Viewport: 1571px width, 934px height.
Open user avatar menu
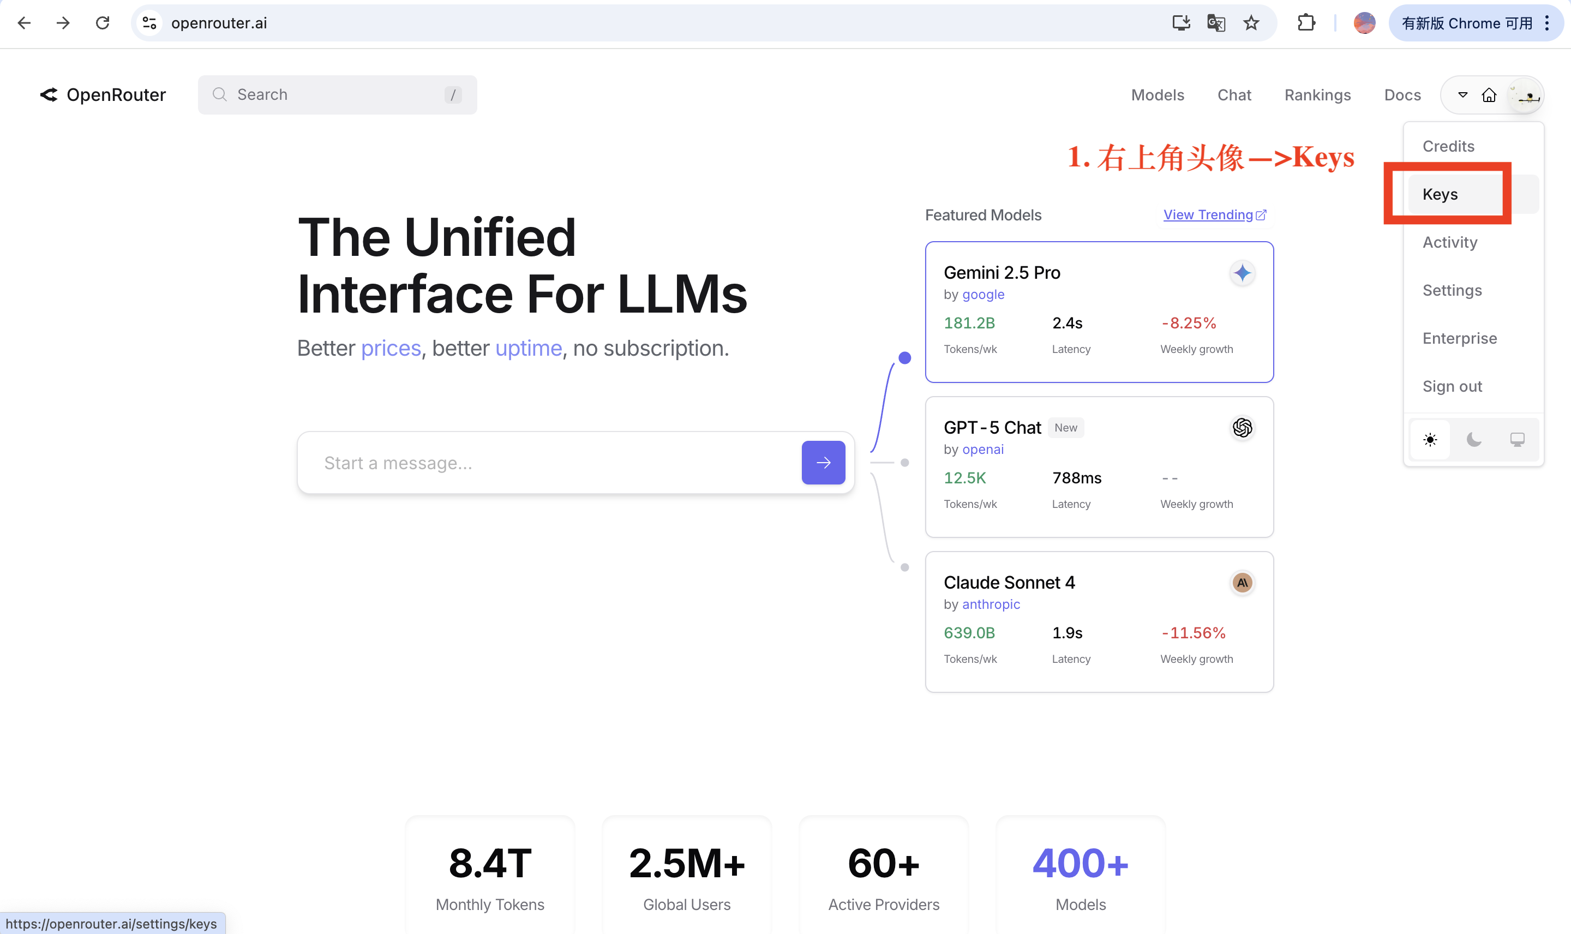pyautogui.click(x=1526, y=95)
